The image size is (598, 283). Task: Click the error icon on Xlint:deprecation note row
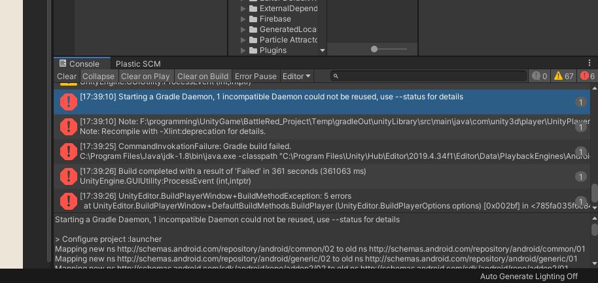coord(69,127)
